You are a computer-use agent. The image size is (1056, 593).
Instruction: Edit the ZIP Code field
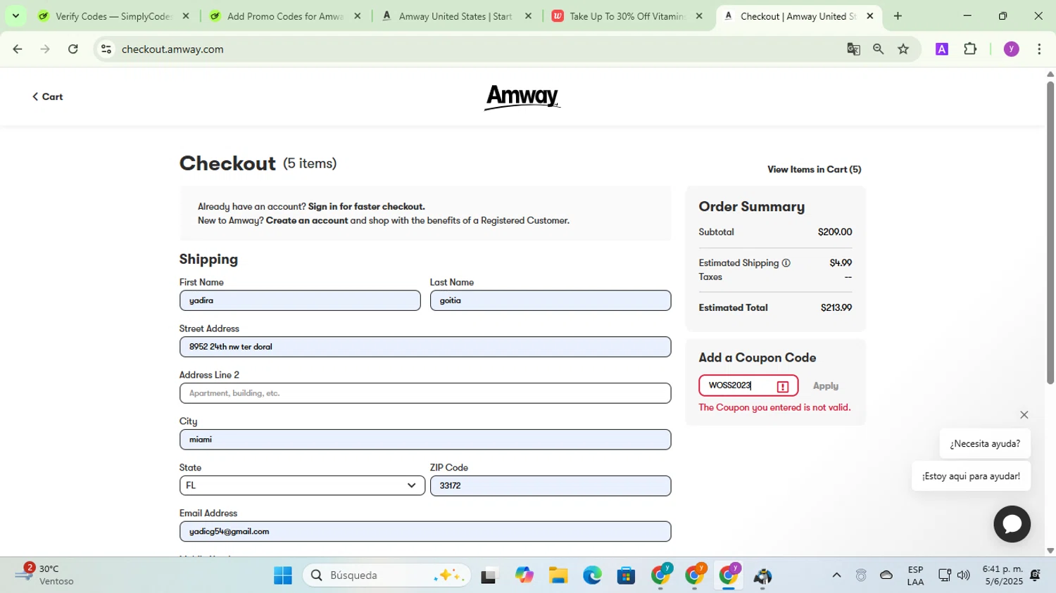coord(551,485)
